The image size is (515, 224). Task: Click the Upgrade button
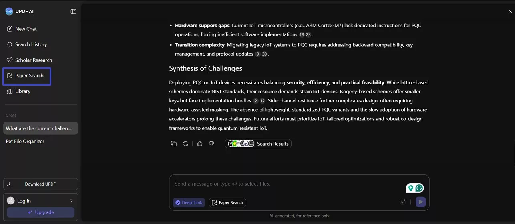(40, 212)
